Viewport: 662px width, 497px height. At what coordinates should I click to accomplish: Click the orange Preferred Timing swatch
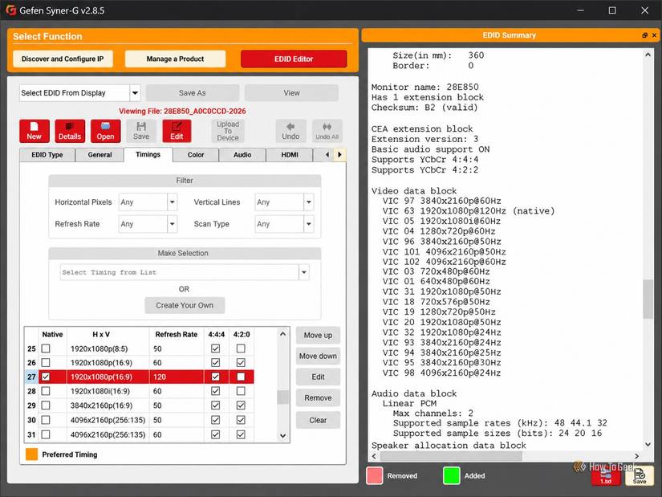click(x=31, y=454)
